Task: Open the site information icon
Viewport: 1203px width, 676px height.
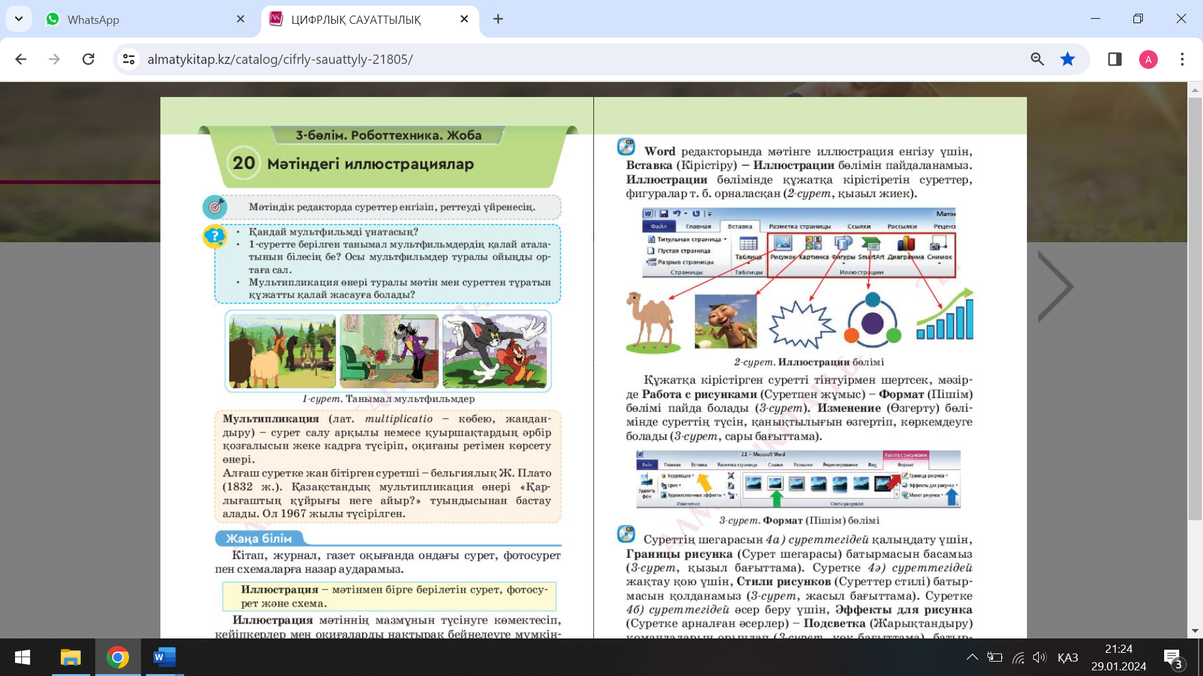Action: (x=128, y=59)
